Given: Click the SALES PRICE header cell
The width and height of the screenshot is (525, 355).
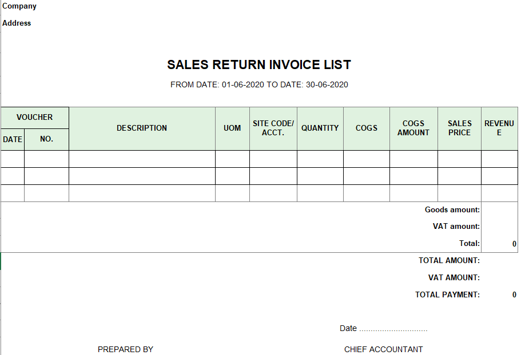Looking at the screenshot, I should (459, 128).
